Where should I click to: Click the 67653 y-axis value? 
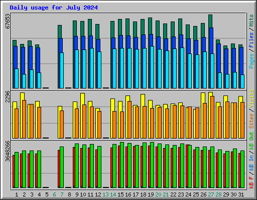coord(8,21)
